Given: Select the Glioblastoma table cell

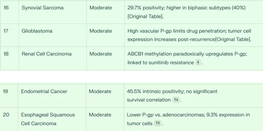Looking at the screenshot, I should tap(37, 31).
